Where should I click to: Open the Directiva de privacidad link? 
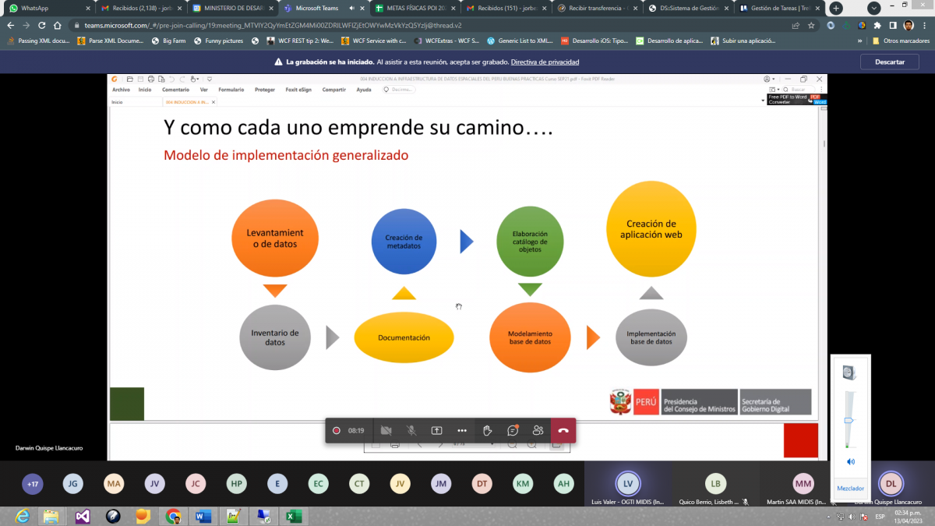[x=543, y=62]
